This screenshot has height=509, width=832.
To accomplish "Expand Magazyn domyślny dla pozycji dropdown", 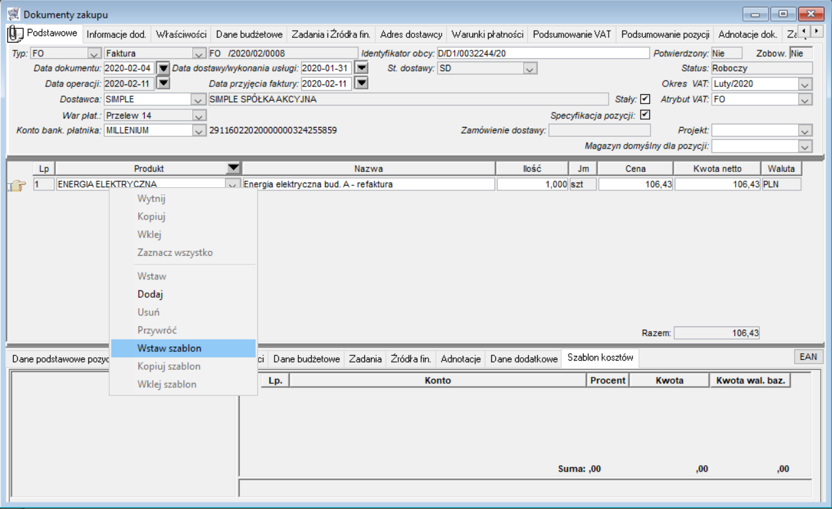I will tap(806, 146).
